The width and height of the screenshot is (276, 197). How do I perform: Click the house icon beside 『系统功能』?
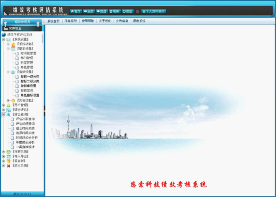click(x=13, y=44)
